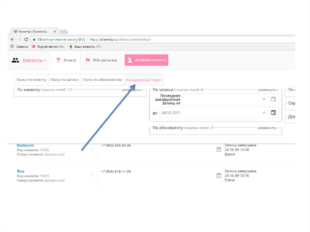This screenshot has width=310, height=232.
Task: Click calendar icon for 24.10.2017 date
Action: 273,113
